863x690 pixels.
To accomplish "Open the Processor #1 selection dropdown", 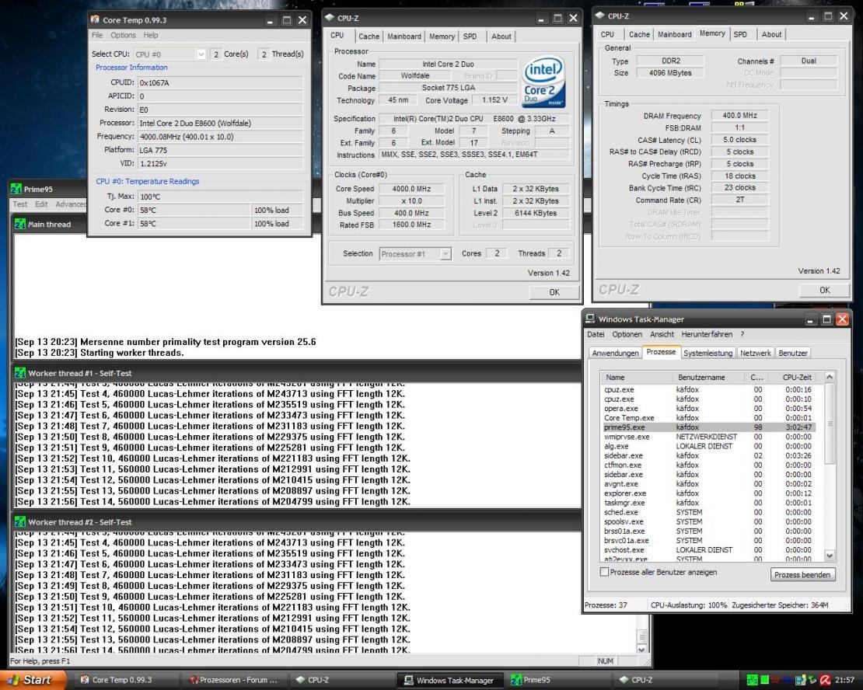I will 445,253.
